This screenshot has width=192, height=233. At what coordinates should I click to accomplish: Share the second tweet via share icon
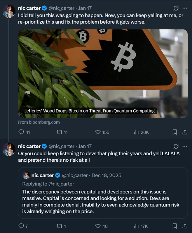(184, 226)
